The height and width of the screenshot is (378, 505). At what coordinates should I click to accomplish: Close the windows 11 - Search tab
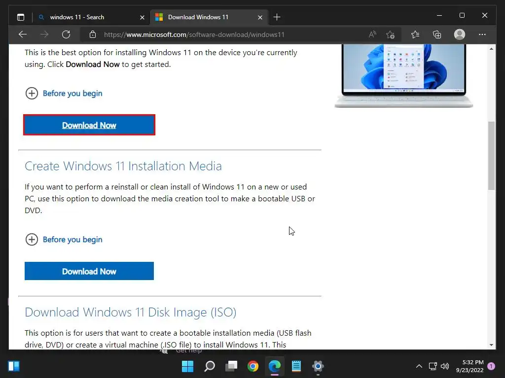[142, 17]
